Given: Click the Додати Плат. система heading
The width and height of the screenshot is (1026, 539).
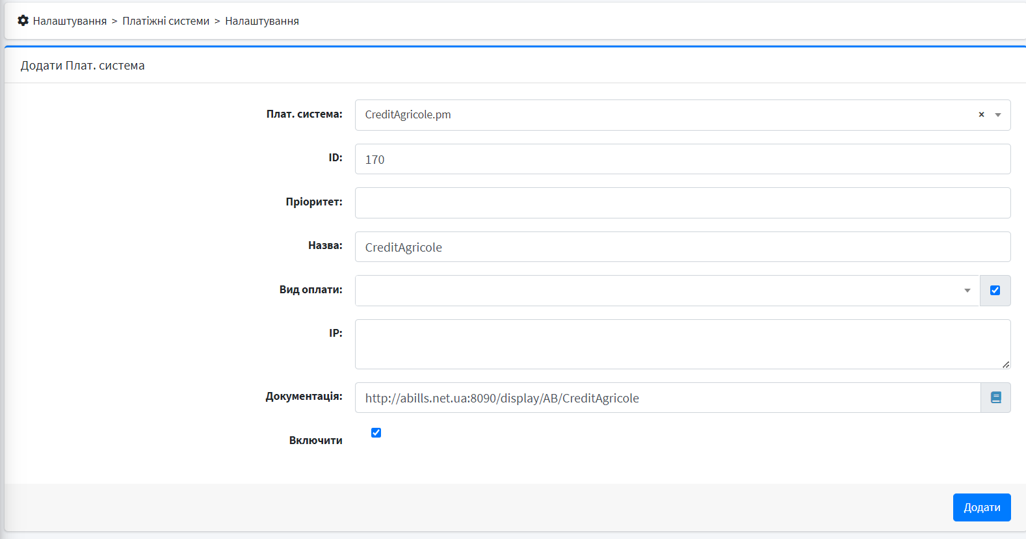Looking at the screenshot, I should (83, 66).
